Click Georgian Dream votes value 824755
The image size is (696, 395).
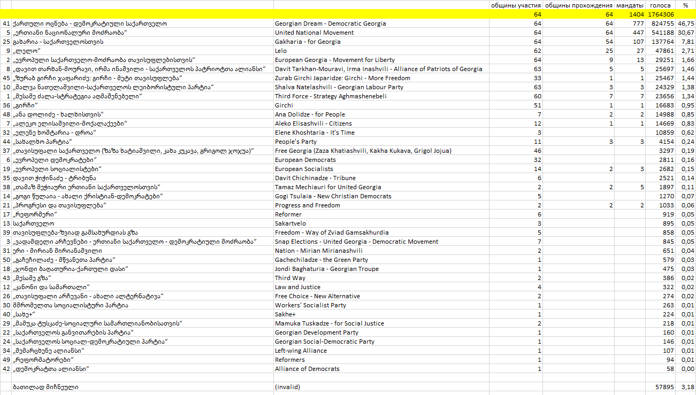[x=660, y=24]
